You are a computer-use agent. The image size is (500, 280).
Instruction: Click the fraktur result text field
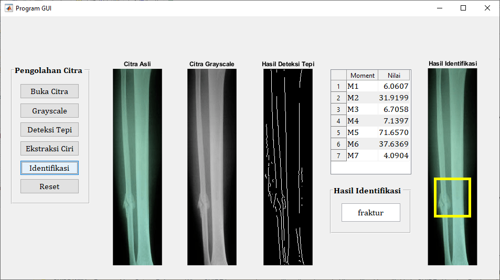tap(370, 213)
